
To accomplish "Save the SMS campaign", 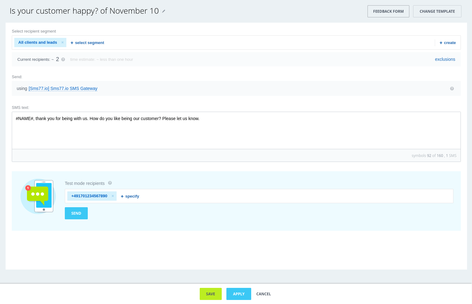I will [211, 294].
